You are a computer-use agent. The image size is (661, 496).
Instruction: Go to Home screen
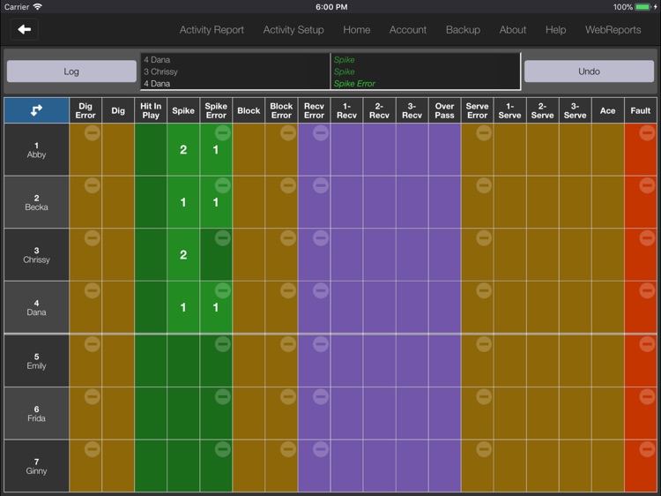click(357, 30)
